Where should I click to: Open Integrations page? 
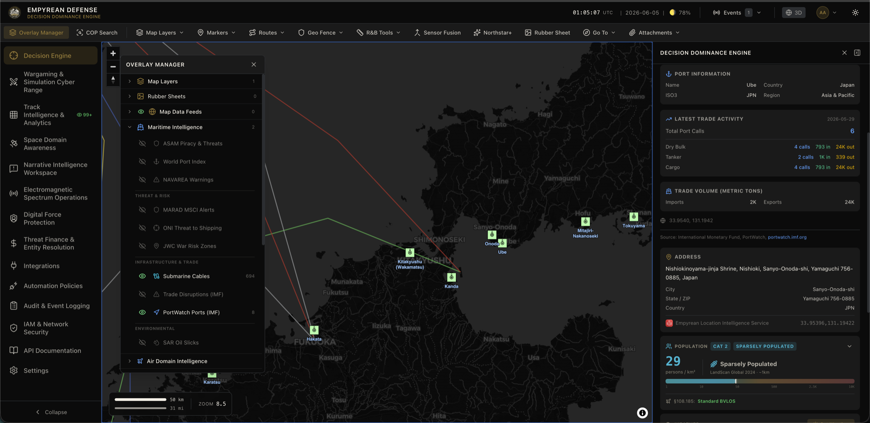coord(50,266)
